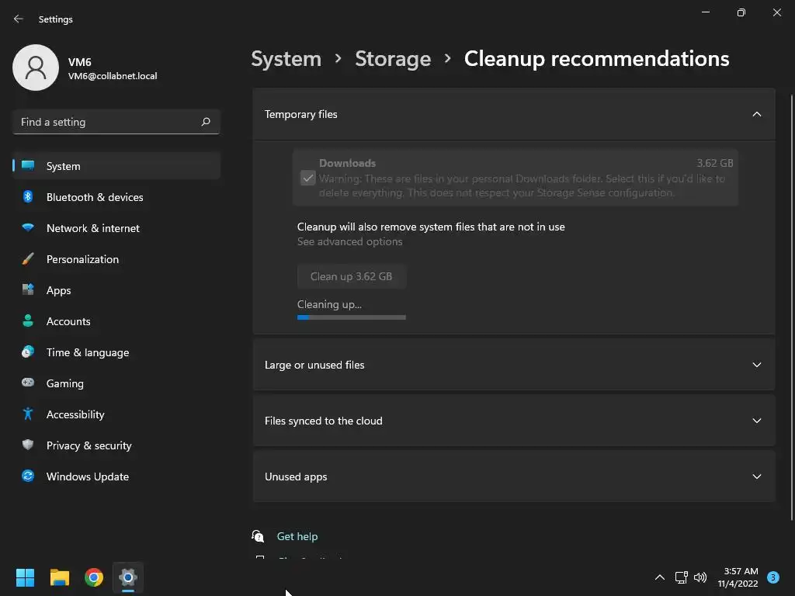795x596 pixels.
Task: Open the Apps settings category
Action: tap(59, 290)
